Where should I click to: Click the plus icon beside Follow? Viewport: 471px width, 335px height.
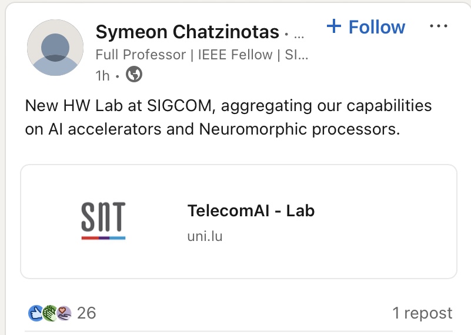333,26
